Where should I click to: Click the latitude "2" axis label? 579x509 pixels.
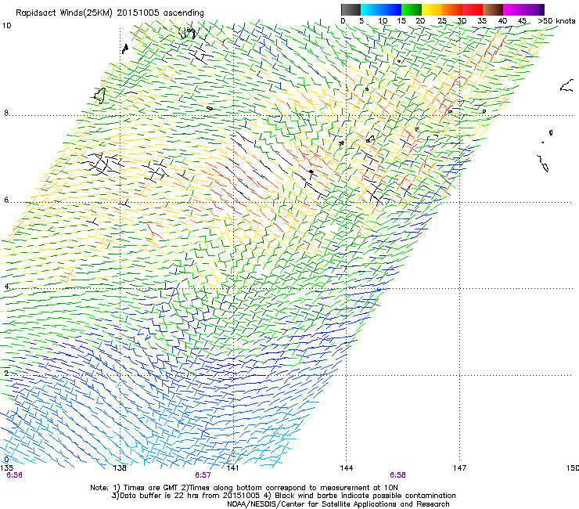[6, 374]
